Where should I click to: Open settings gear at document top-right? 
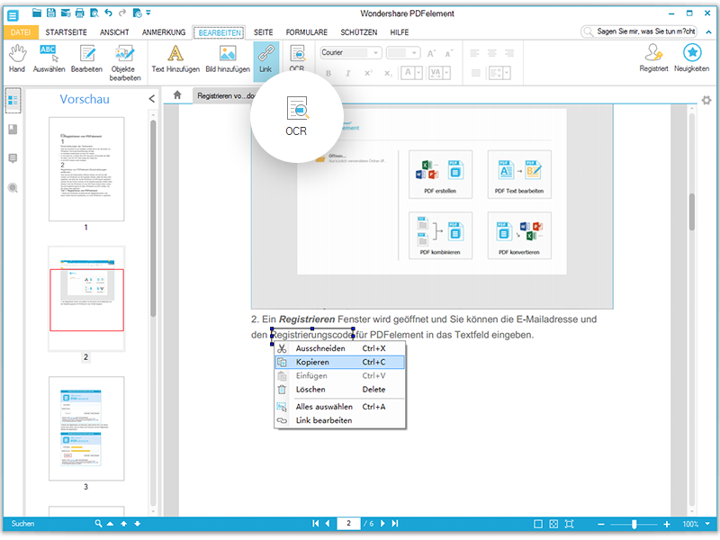706,100
